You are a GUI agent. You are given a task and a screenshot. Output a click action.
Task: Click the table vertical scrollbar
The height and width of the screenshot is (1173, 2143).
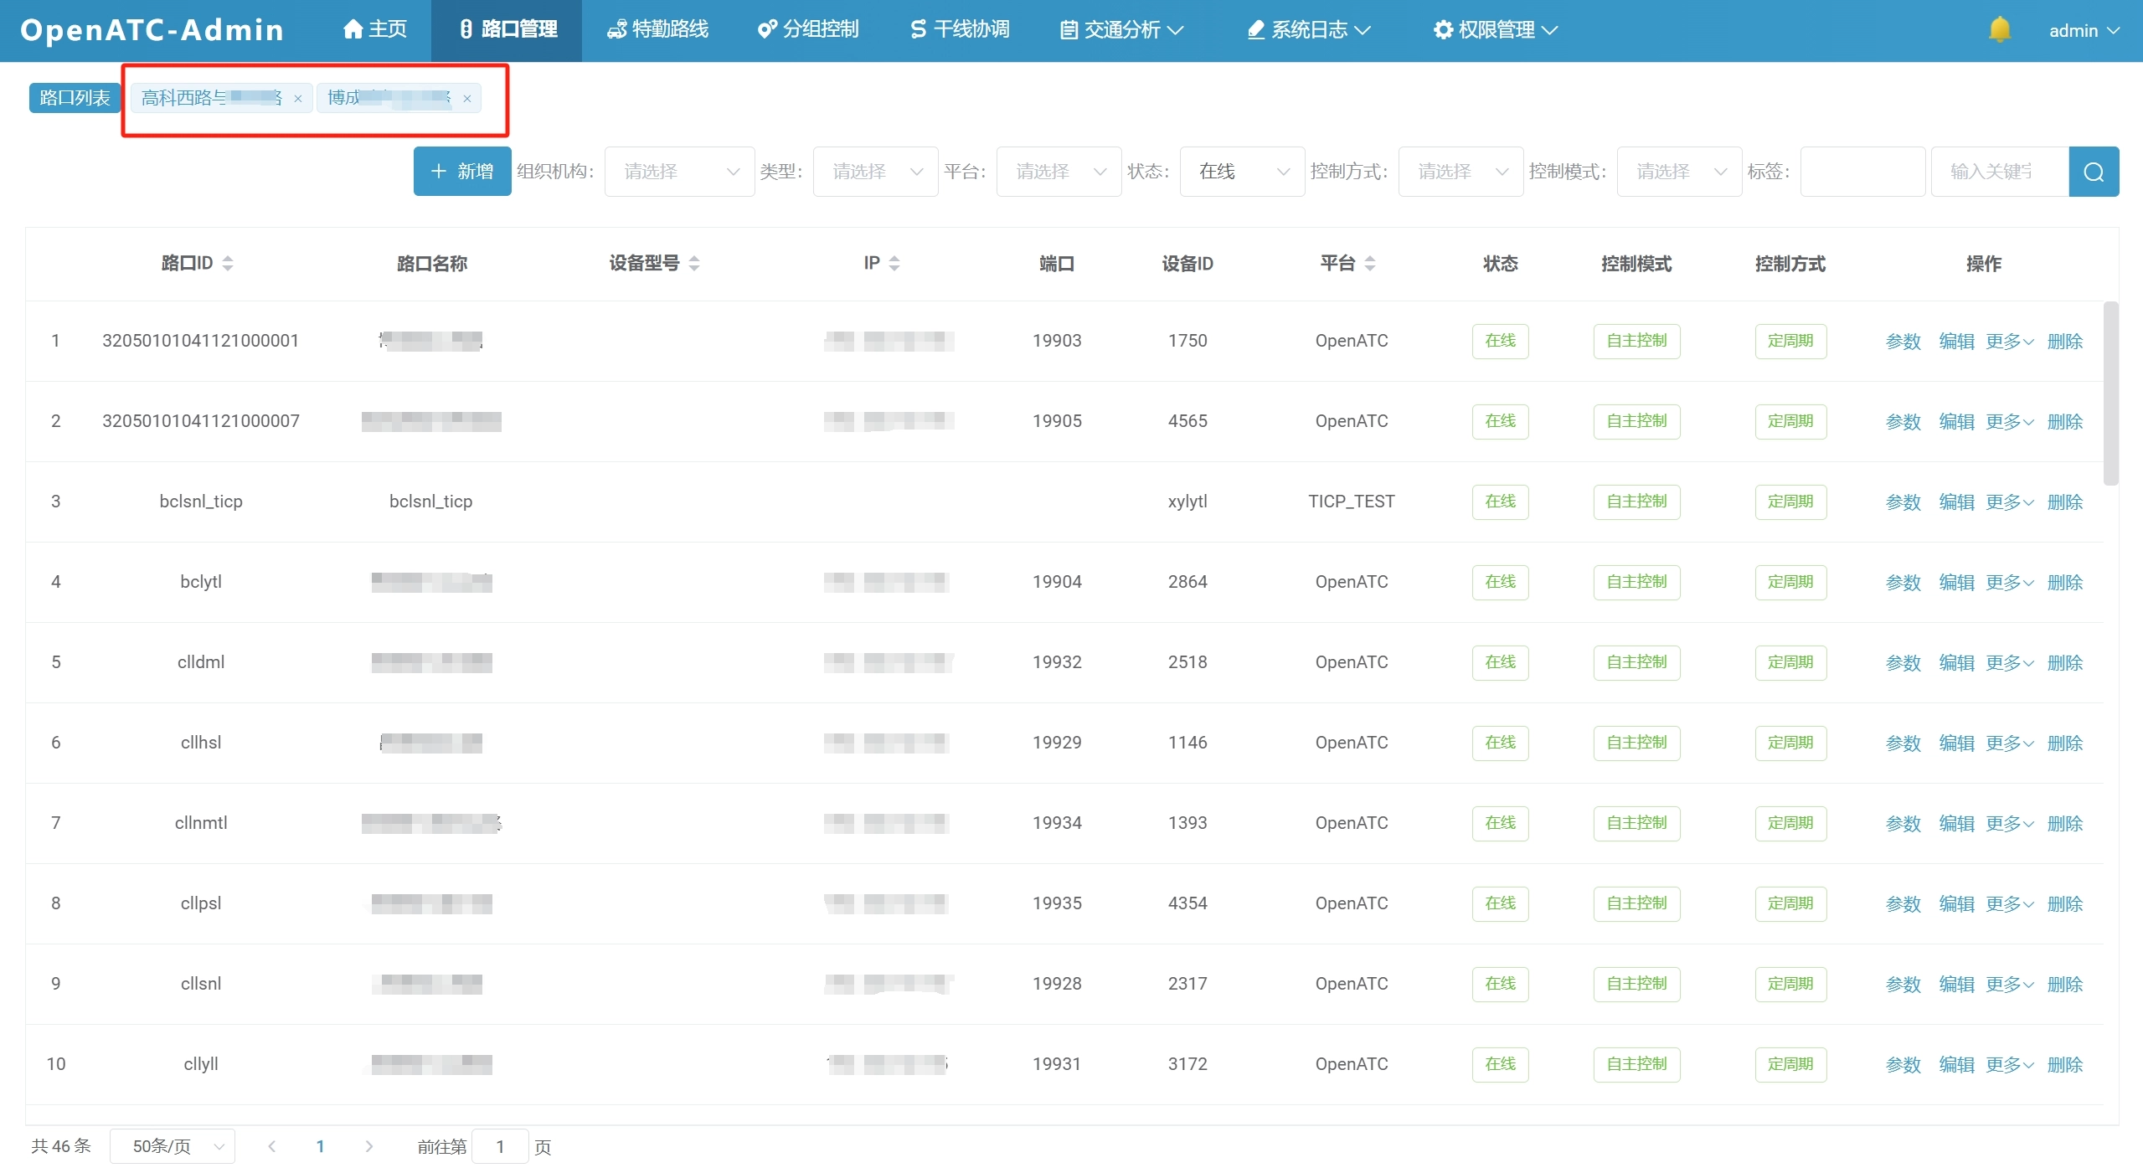(x=2110, y=394)
